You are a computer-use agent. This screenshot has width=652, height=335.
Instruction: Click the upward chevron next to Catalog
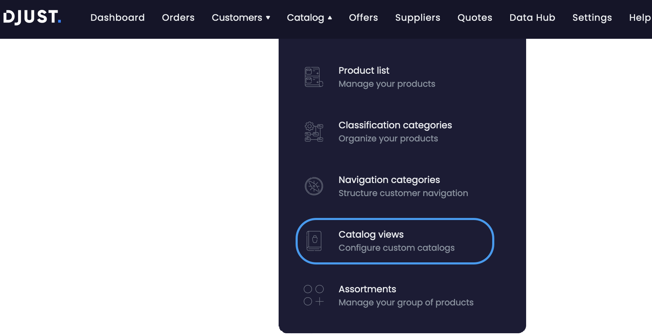(x=330, y=18)
